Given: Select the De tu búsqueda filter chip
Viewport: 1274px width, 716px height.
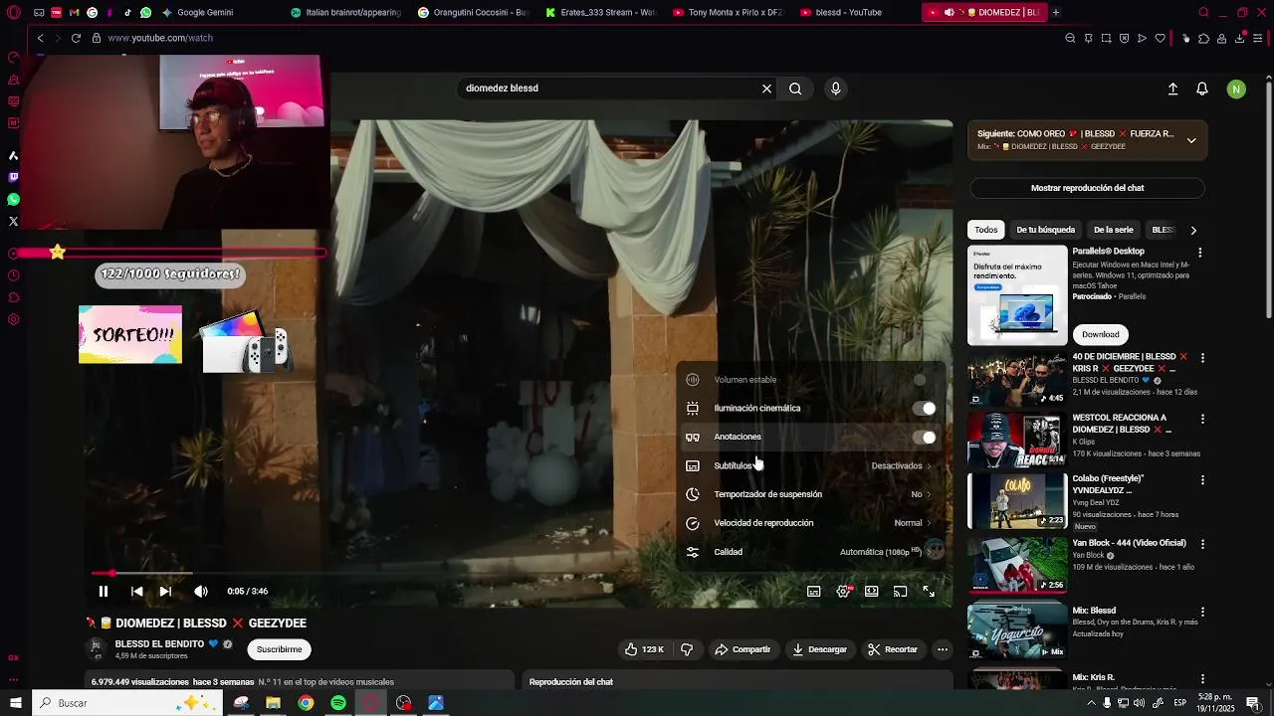Looking at the screenshot, I should point(1045,230).
